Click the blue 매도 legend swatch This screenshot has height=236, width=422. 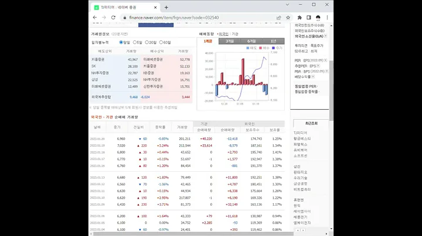tap(248, 48)
